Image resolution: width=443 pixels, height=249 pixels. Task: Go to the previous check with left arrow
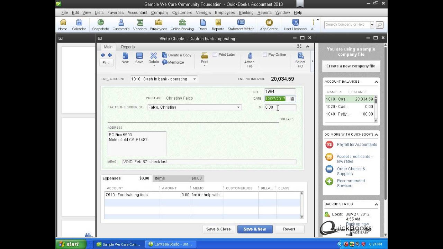click(103, 55)
